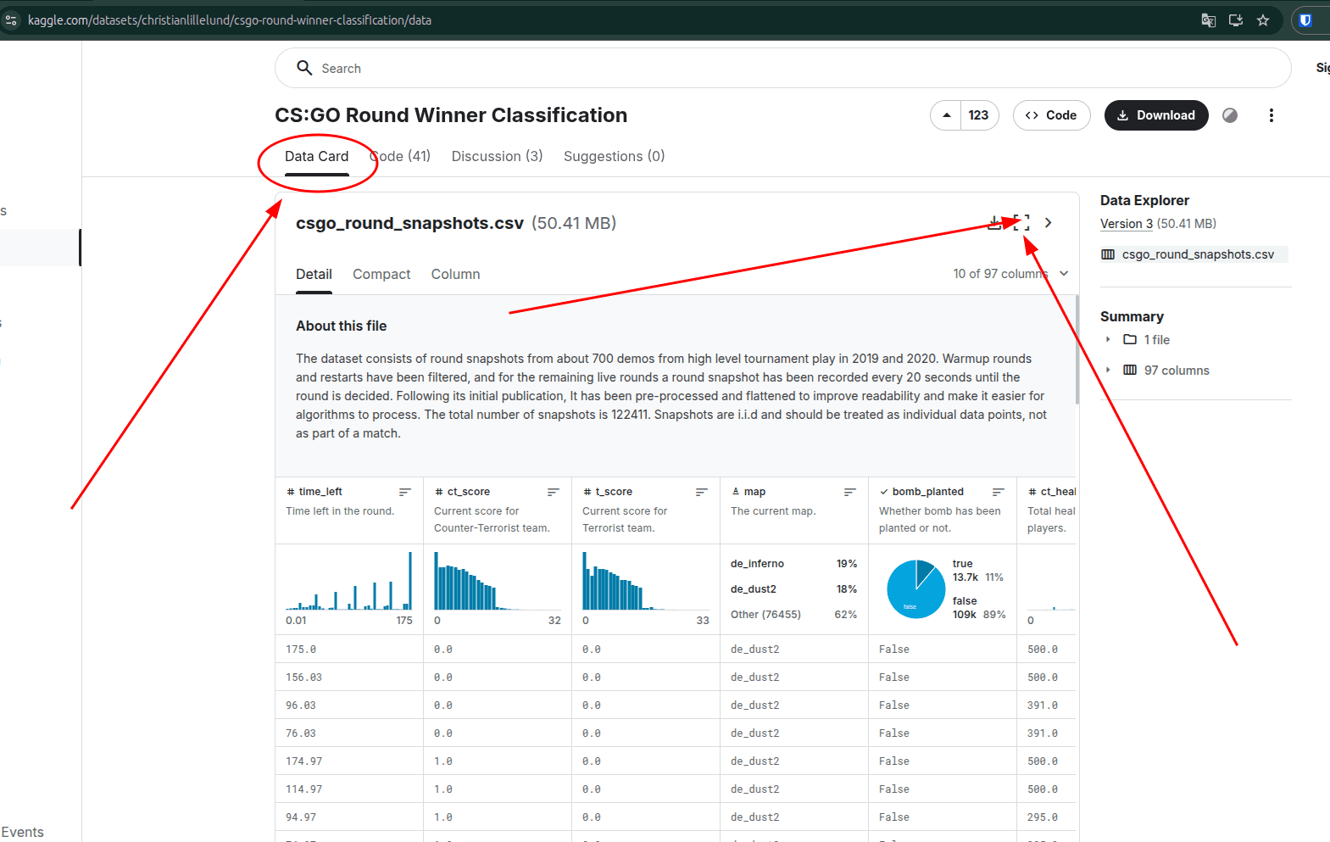
Task: Click the 123 vote count
Action: 978,115
